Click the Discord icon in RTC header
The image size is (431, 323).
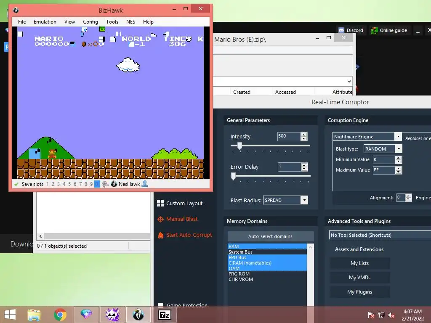(341, 30)
